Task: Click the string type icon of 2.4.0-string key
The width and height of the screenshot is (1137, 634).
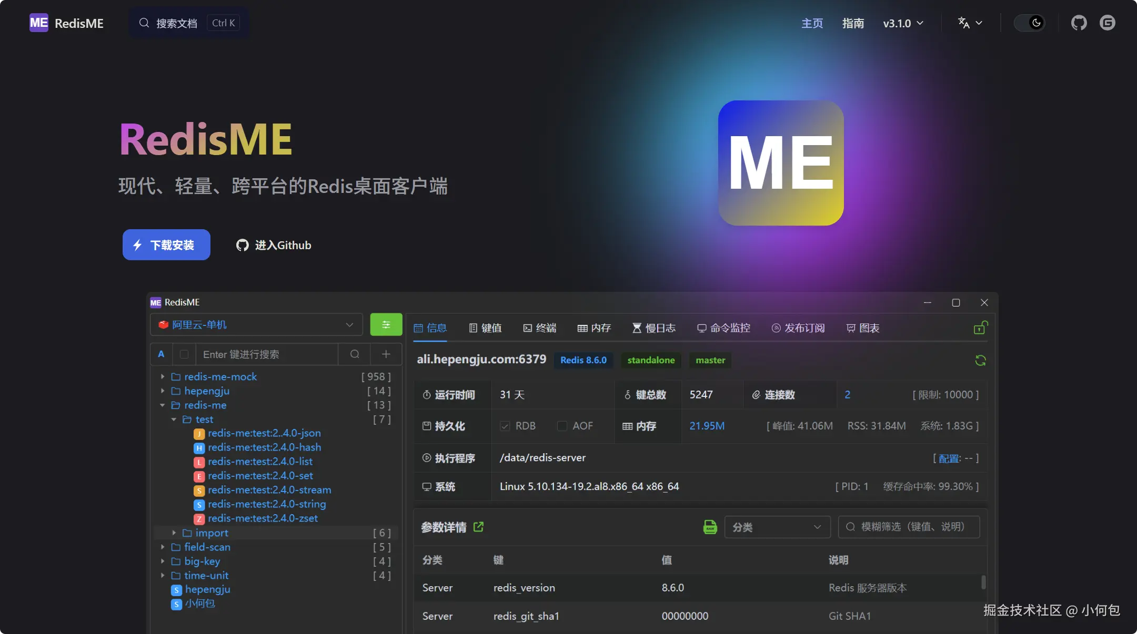Action: tap(199, 505)
